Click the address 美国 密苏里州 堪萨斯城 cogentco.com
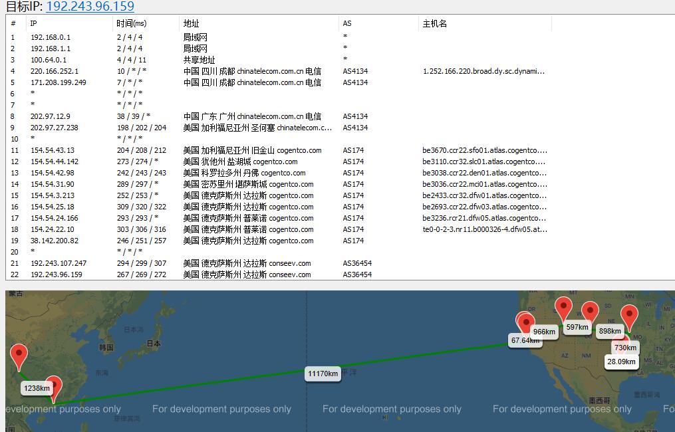This screenshot has width=675, height=432. pyautogui.click(x=249, y=184)
